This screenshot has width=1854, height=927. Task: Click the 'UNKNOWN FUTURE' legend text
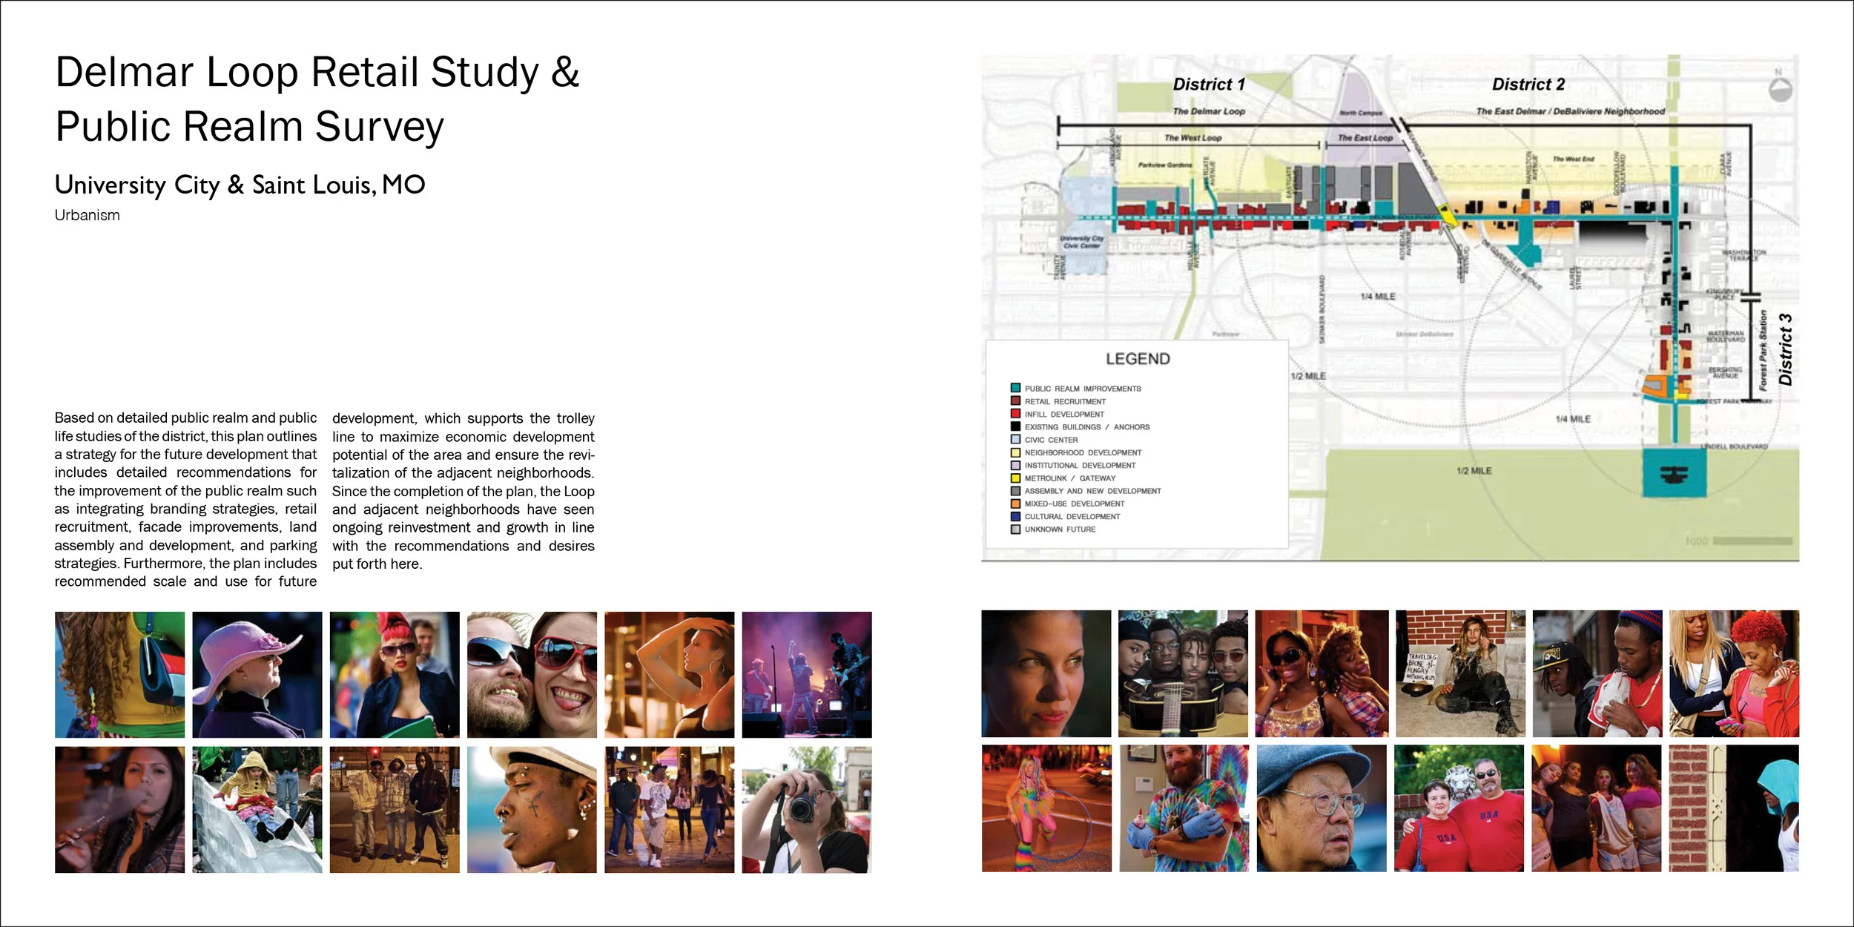1060,530
